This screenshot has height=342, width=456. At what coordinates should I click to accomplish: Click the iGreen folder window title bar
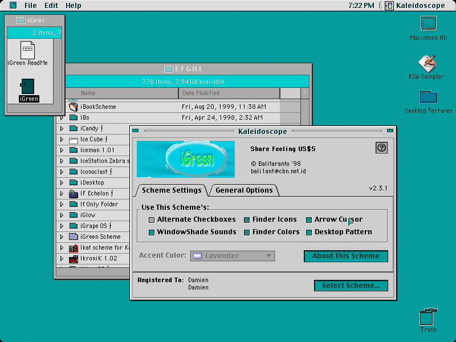point(34,21)
